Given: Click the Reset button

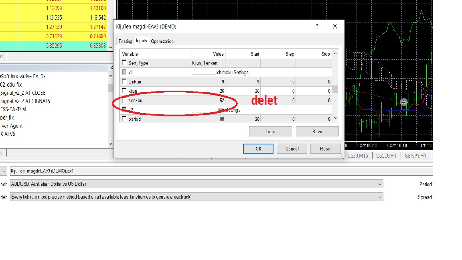Looking at the screenshot, I should pos(326,149).
